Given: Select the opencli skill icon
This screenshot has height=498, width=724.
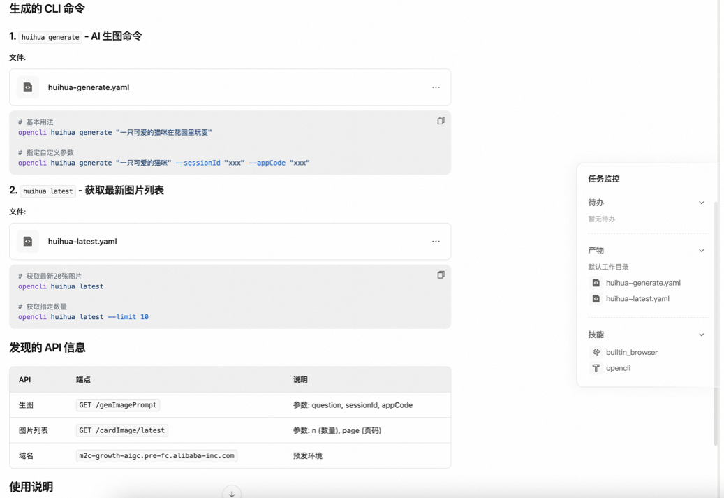Looking at the screenshot, I should click(596, 368).
